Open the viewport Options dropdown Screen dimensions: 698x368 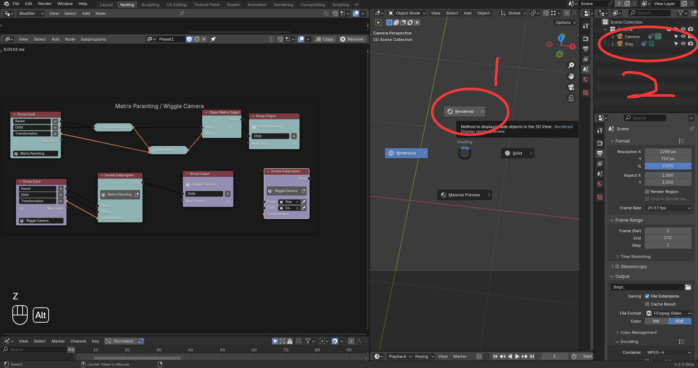pyautogui.click(x=565, y=23)
